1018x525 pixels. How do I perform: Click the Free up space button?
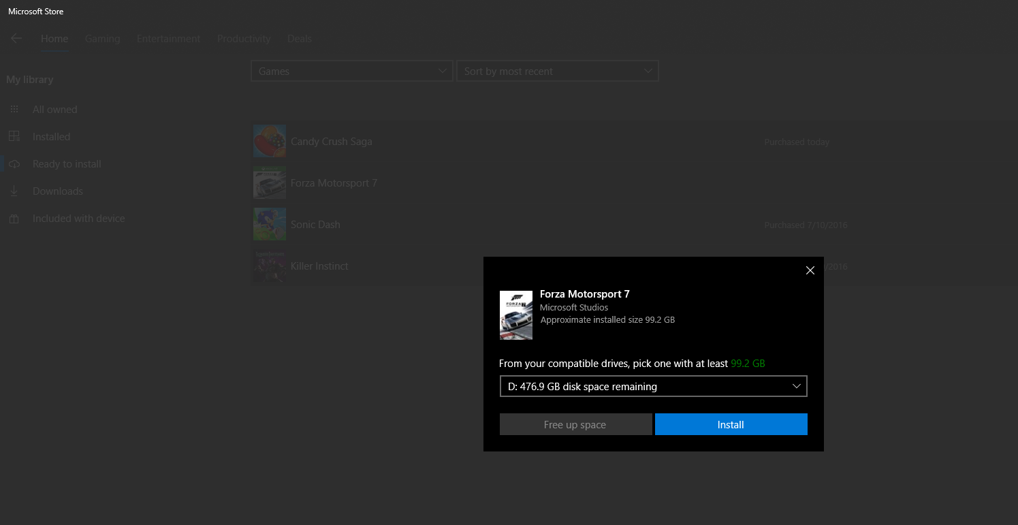(x=576, y=424)
